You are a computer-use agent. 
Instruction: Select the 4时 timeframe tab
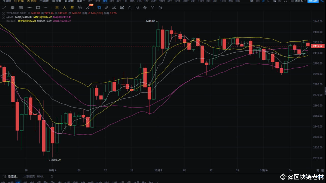tap(118, 1)
